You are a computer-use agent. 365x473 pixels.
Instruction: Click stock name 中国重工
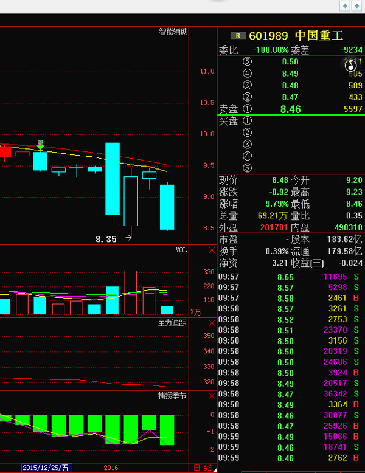pos(319,36)
